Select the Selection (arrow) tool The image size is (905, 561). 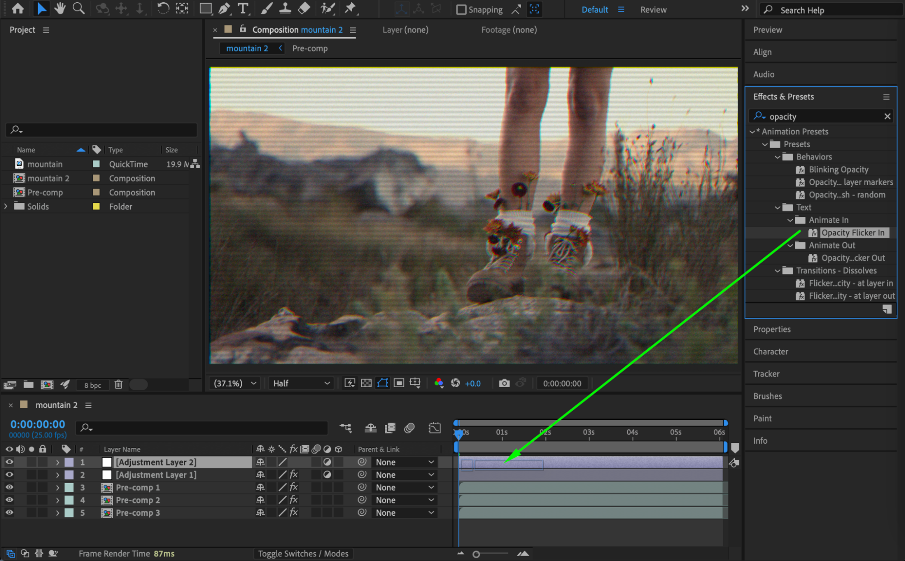click(41, 9)
